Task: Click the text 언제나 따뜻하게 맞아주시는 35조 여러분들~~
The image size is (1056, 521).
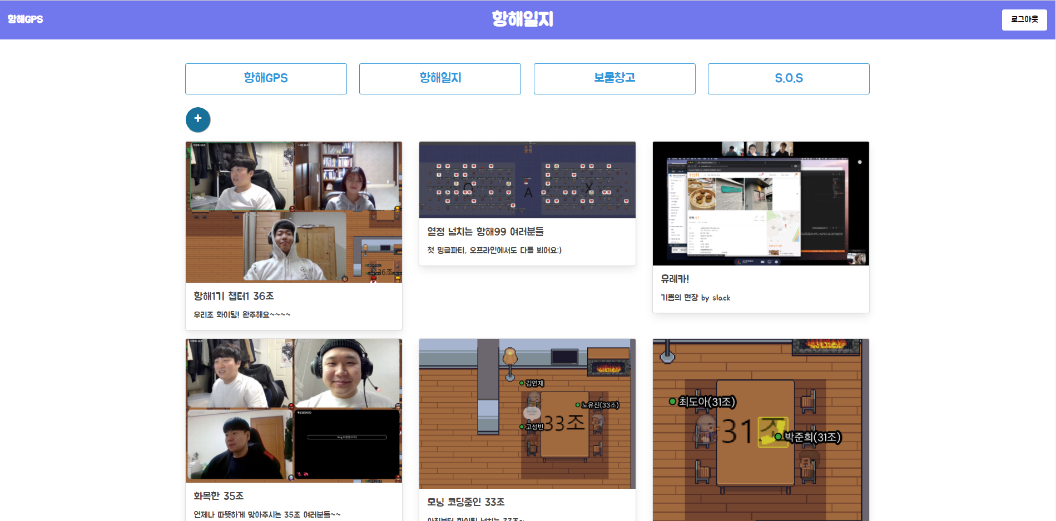Action: coord(267,514)
